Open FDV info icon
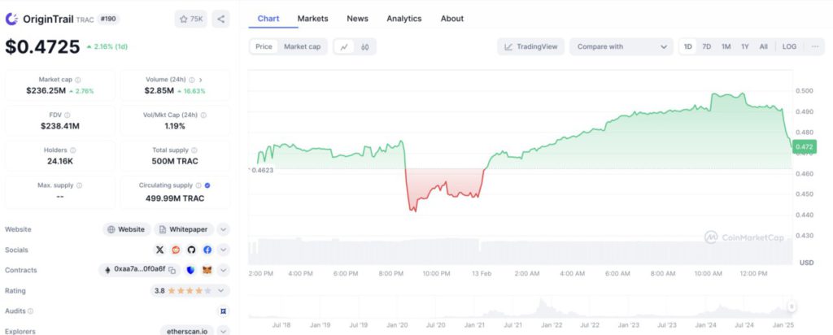This screenshot has width=833, height=335. pos(67,115)
